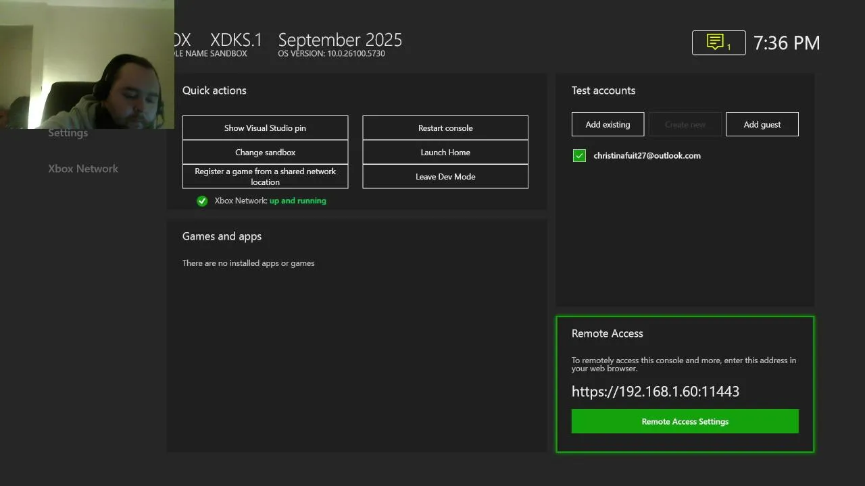Click the "up and running" status text

pyautogui.click(x=297, y=200)
